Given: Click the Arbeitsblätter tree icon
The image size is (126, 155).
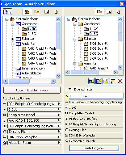Looking at the screenshot, I should 18,73.
